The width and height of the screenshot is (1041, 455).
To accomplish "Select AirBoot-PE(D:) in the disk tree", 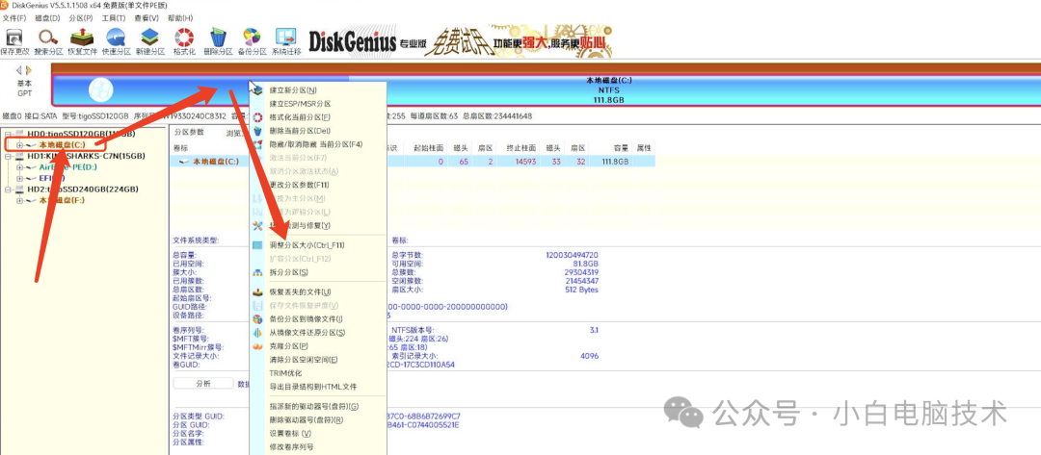I will pyautogui.click(x=67, y=167).
